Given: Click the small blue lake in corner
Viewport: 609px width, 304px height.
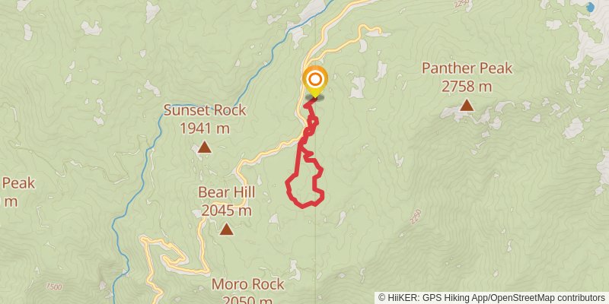Looking at the screenshot, I should click(x=591, y=7).
